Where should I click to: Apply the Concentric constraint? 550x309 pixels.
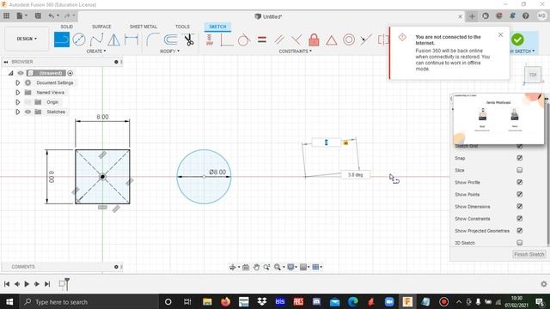pyautogui.click(x=349, y=39)
